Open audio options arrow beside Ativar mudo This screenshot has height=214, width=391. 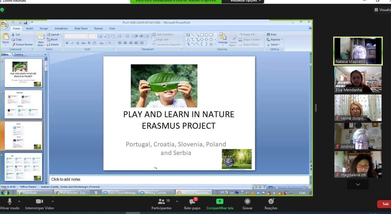[x=19, y=201]
